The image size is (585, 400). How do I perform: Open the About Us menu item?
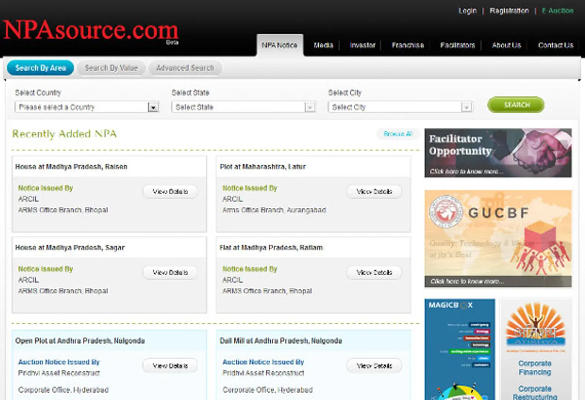506,45
